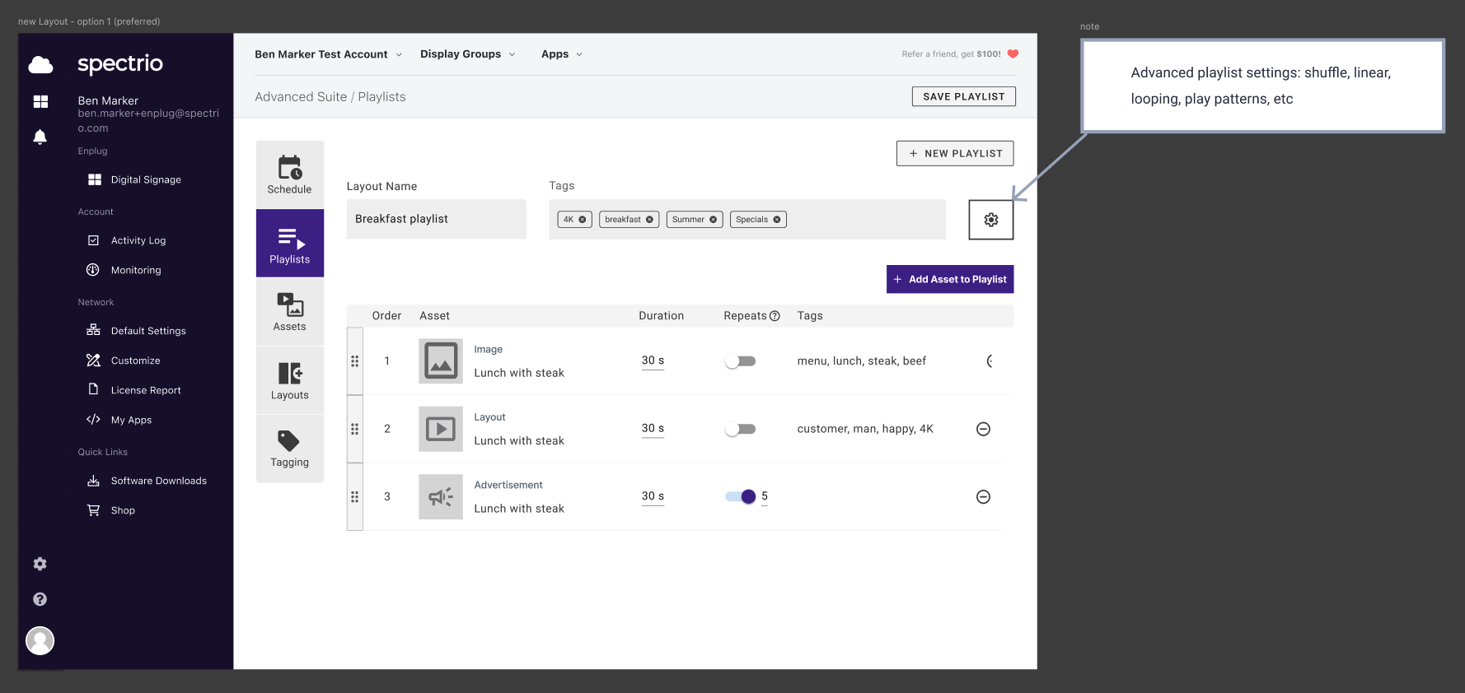Go to the Assets tab

pyautogui.click(x=289, y=312)
